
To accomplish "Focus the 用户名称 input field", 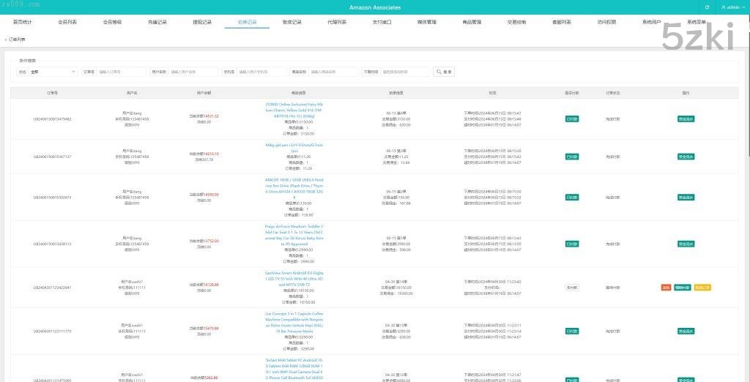I will point(193,72).
